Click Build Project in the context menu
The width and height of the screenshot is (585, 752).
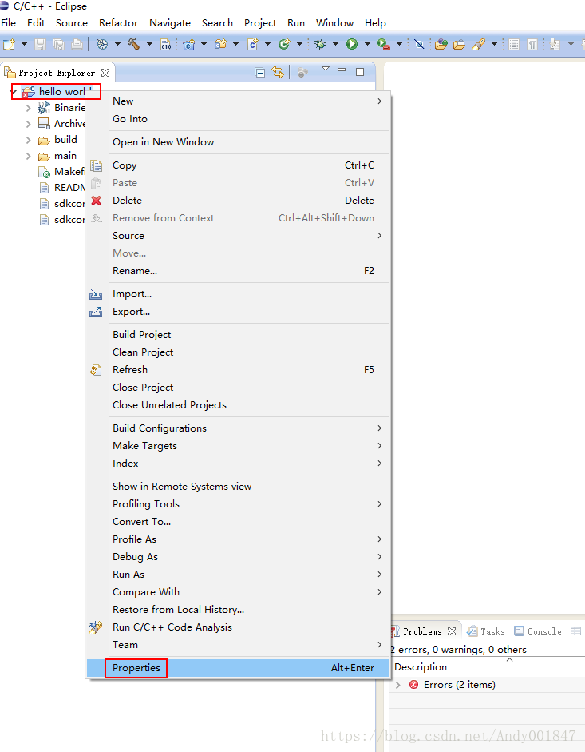pos(238,334)
